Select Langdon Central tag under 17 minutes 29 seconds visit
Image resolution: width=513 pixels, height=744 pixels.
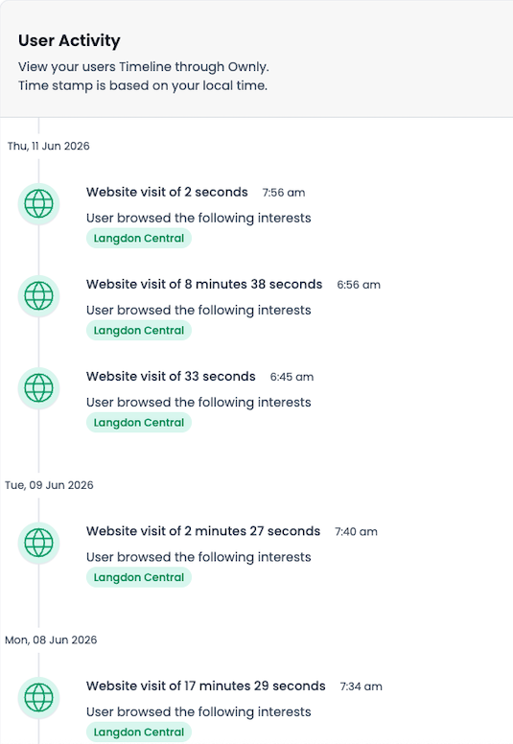click(139, 732)
